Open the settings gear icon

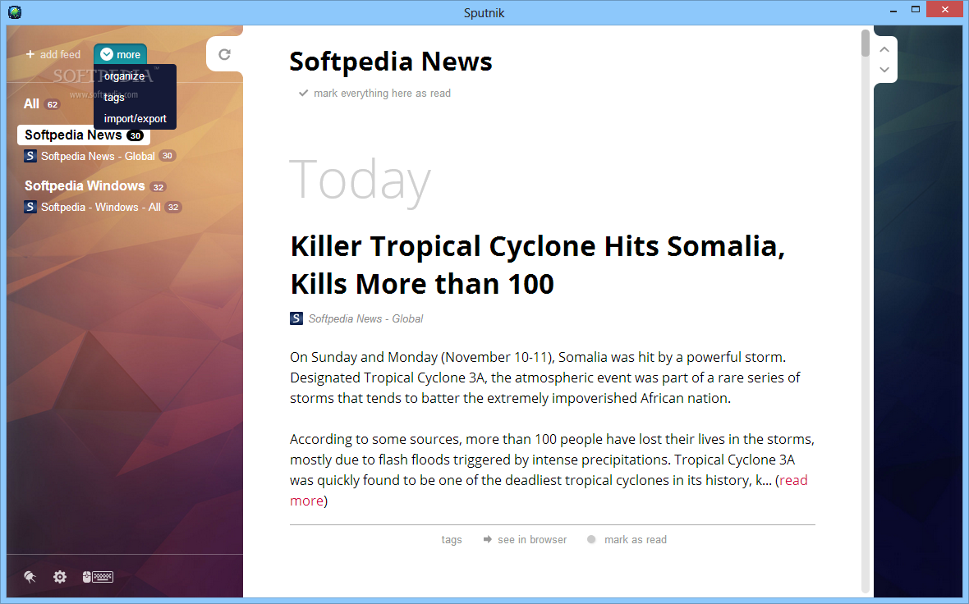60,577
